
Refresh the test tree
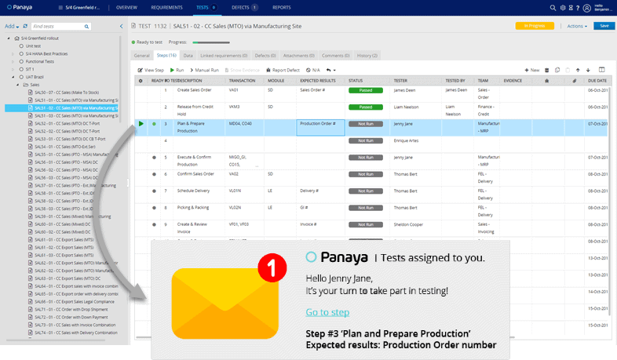[25, 26]
